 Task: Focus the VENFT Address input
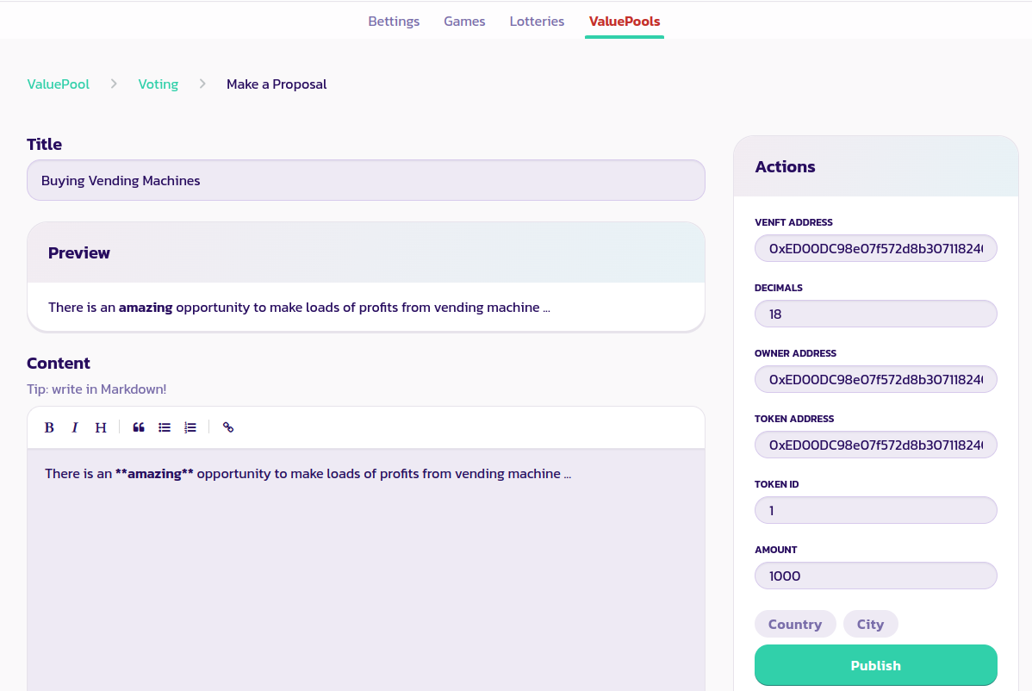click(x=875, y=249)
